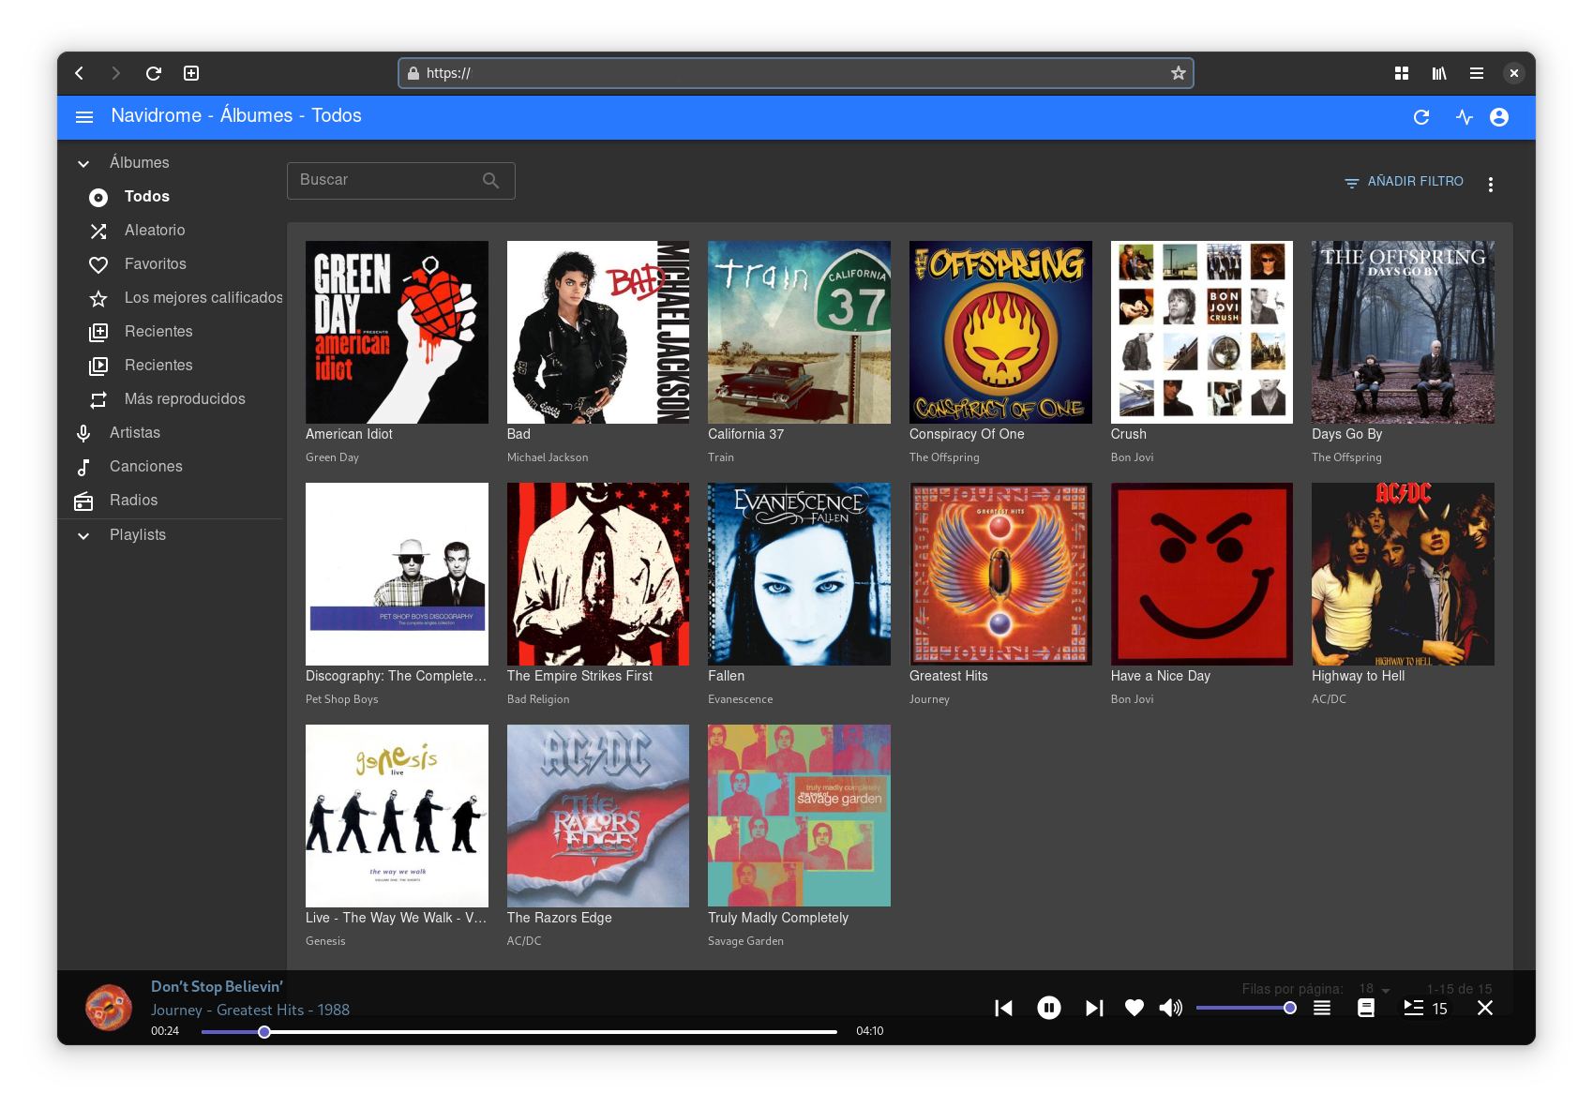
Task: Go back with browser back arrow
Action: pos(80,73)
